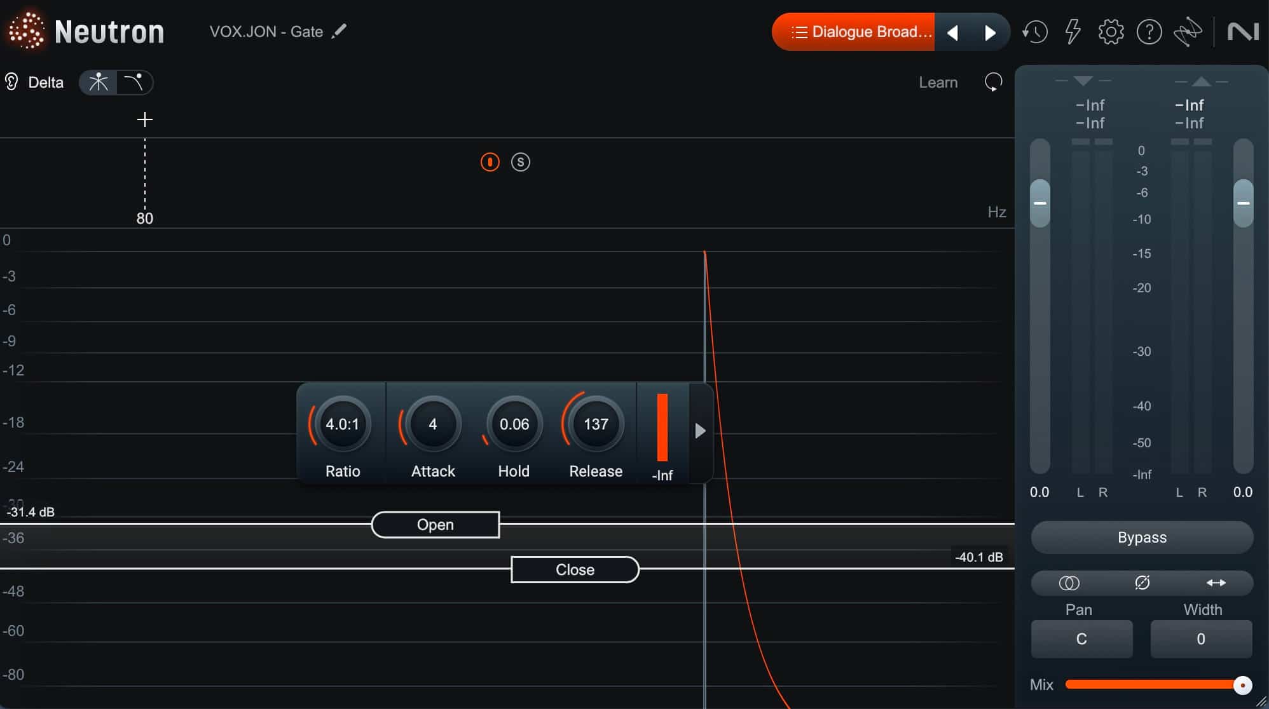Click the Bypass button
Image resolution: width=1269 pixels, height=709 pixels.
tap(1142, 537)
